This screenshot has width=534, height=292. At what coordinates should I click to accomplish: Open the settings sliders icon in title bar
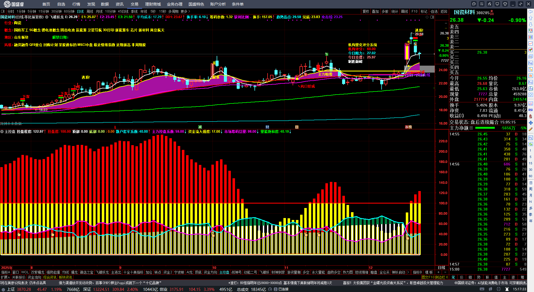[482, 4]
